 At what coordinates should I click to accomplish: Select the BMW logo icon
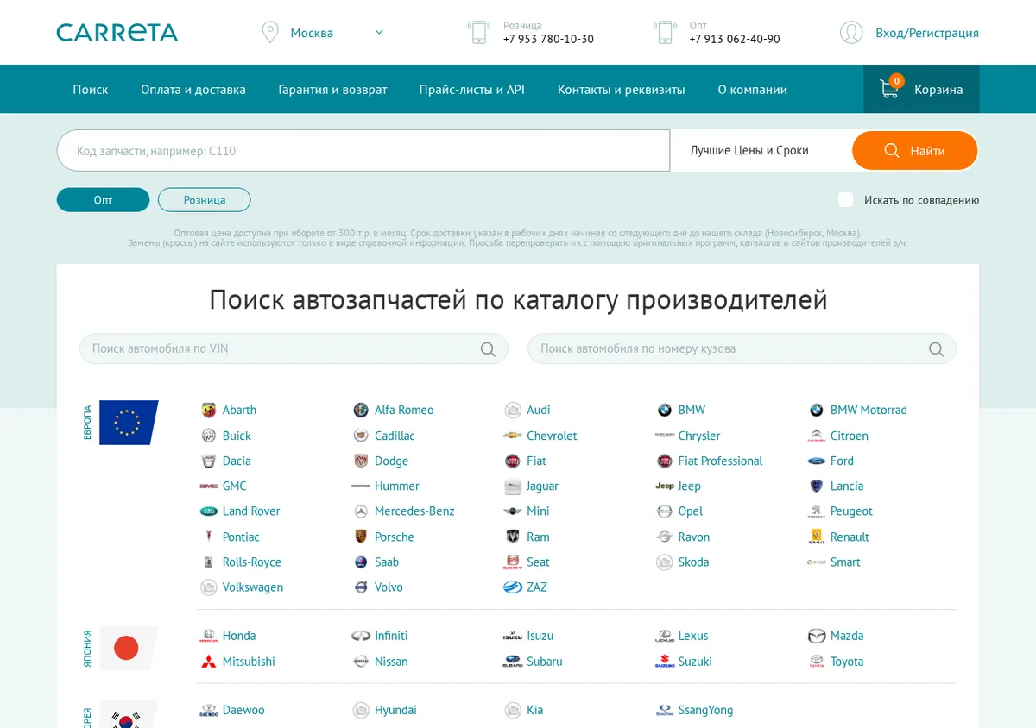pos(664,411)
